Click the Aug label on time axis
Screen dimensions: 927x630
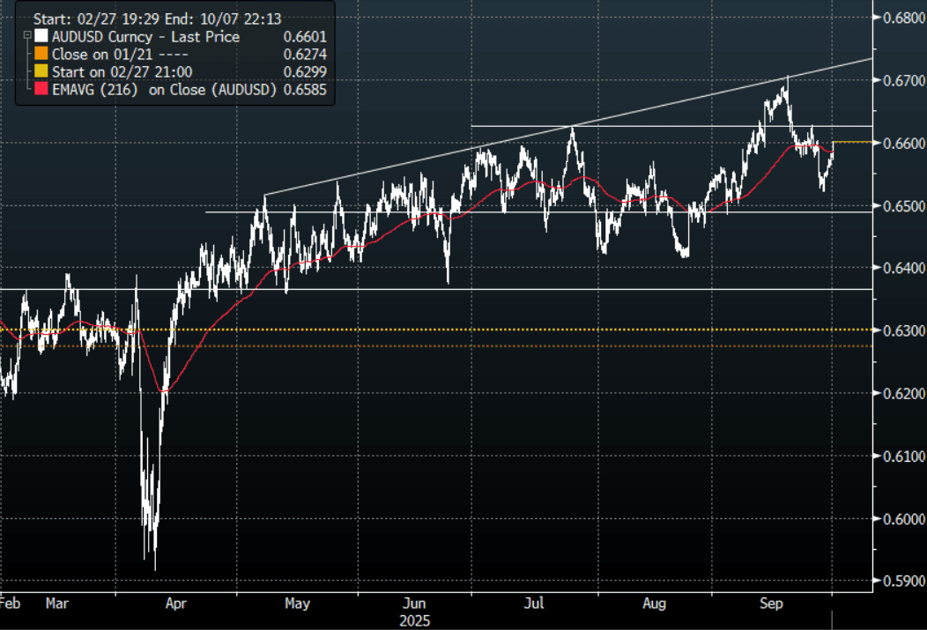click(x=655, y=604)
